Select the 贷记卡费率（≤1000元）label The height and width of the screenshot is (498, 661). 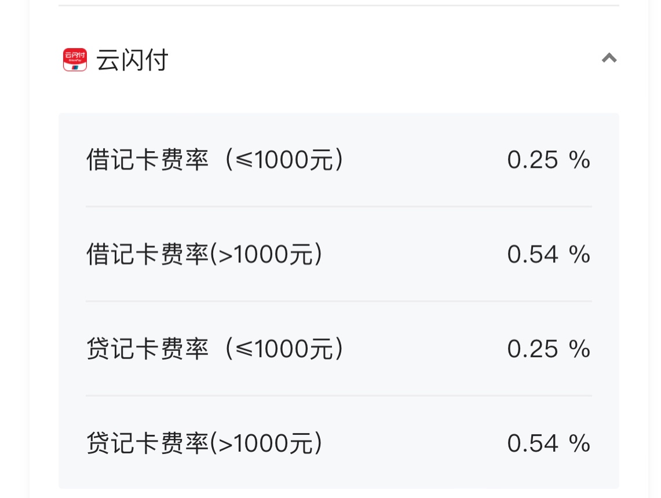point(215,349)
